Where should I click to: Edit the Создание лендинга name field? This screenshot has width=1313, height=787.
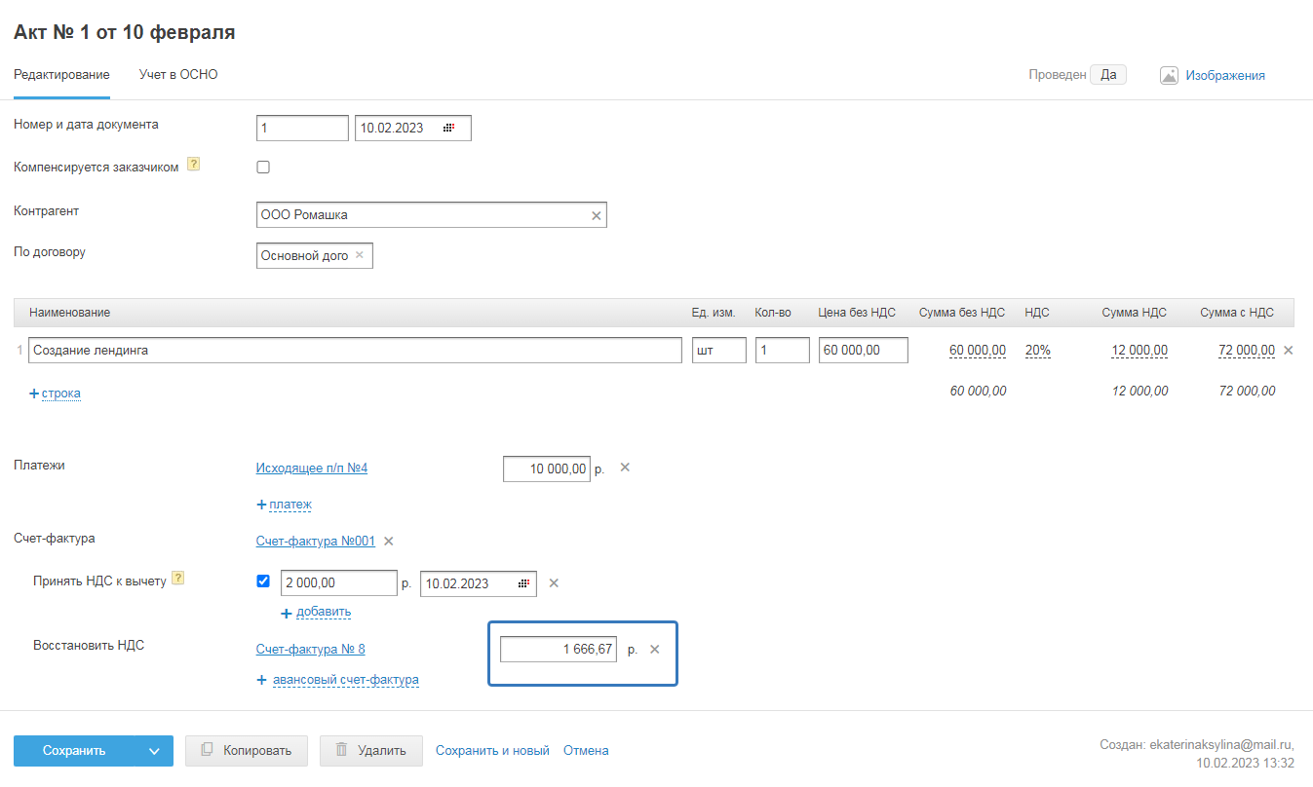(355, 350)
